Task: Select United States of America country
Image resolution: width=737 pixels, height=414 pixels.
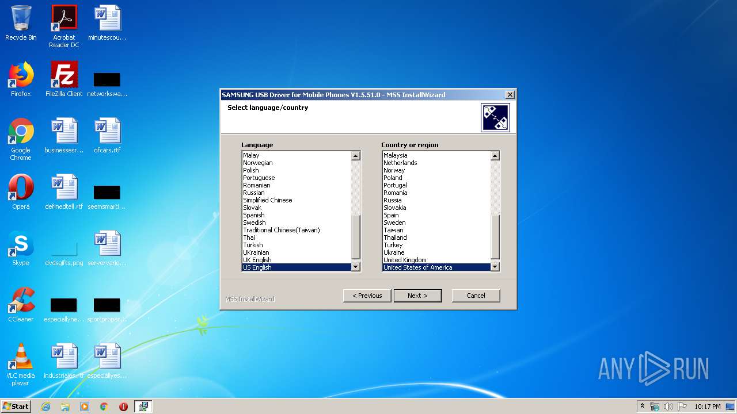Action: pos(436,267)
